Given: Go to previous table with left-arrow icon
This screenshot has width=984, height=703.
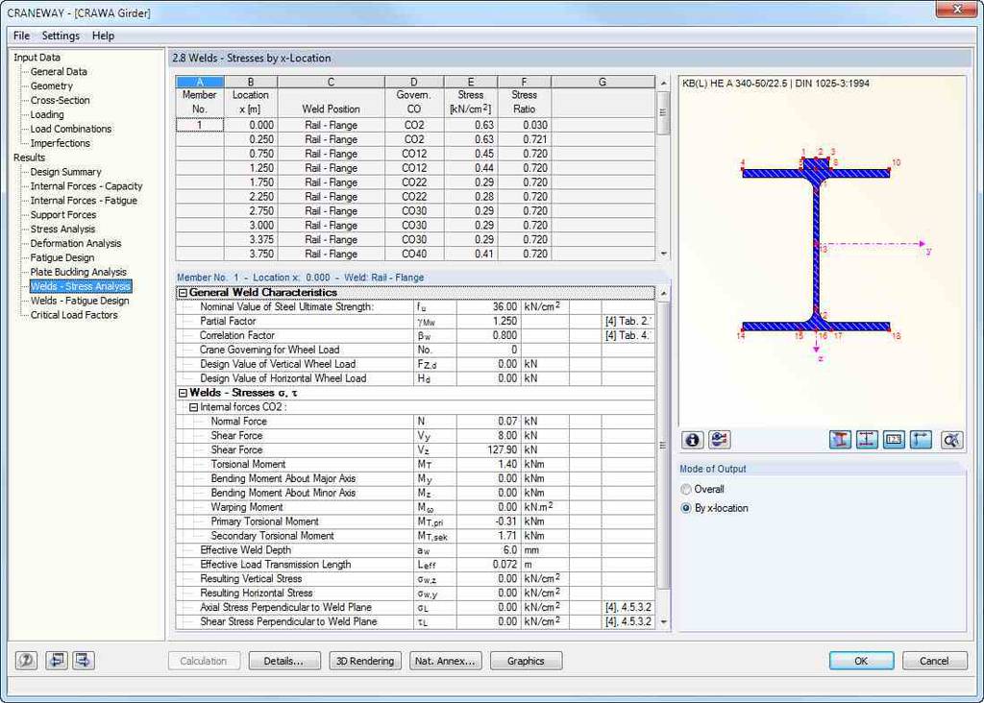Looking at the screenshot, I should (57, 661).
